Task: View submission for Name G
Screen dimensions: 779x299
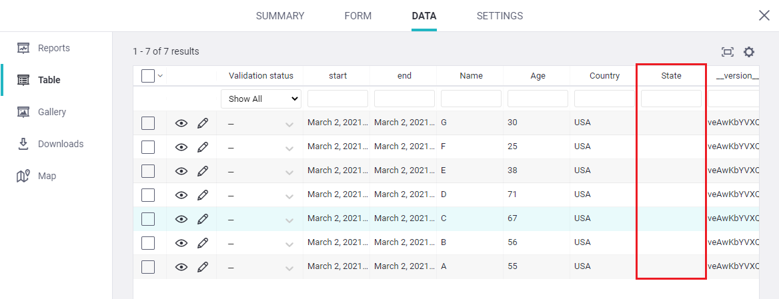Action: [181, 123]
